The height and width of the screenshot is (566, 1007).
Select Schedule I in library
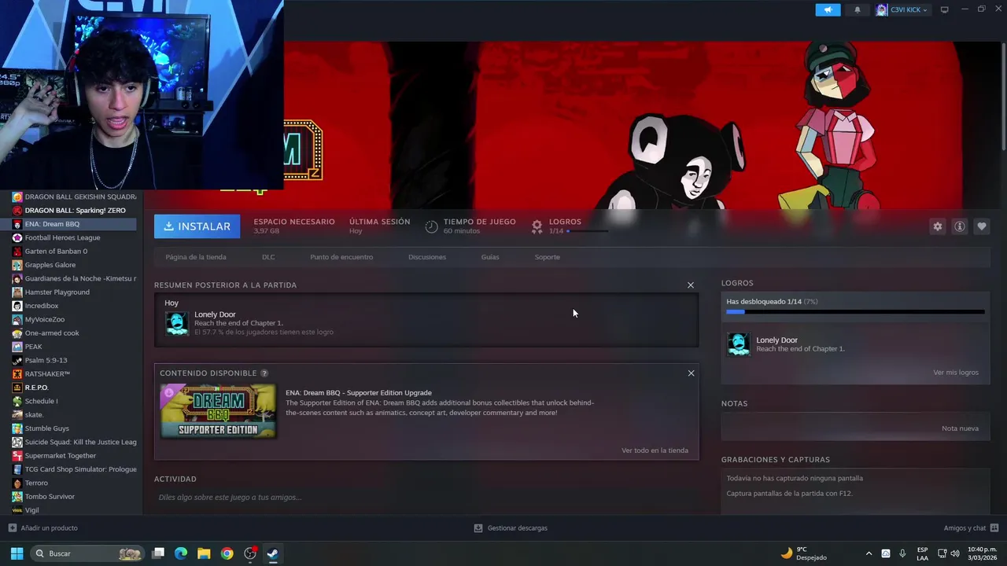point(74,401)
